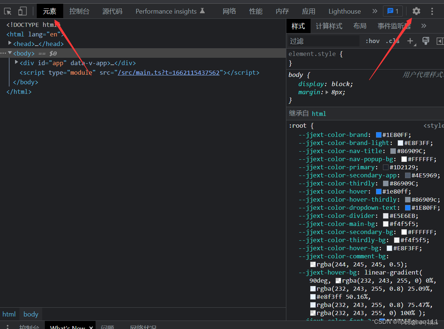Select body in the breadcrumb bar
The width and height of the screenshot is (444, 329).
[x=31, y=314]
